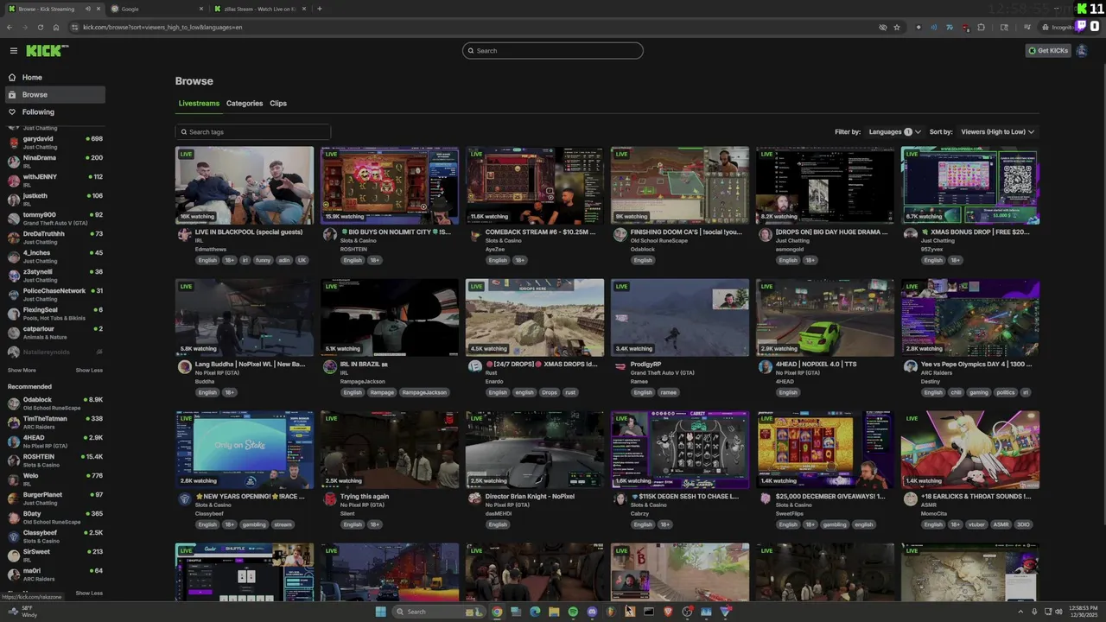
Task: Click 'gambling' tag under Classybeef stream
Action: click(x=254, y=524)
